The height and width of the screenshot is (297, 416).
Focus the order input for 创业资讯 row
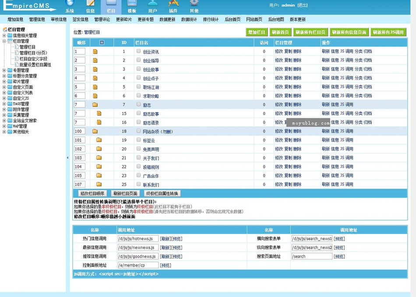(80, 52)
